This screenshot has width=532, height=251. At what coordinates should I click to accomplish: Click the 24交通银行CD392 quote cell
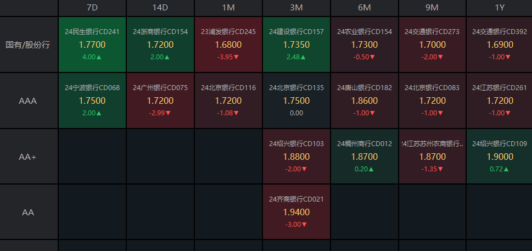click(x=500, y=44)
